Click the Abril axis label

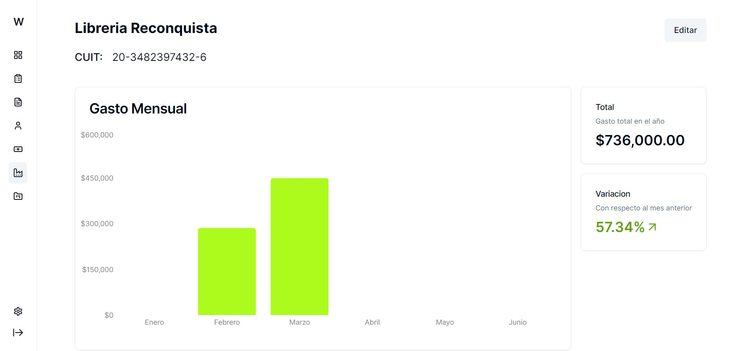click(372, 322)
